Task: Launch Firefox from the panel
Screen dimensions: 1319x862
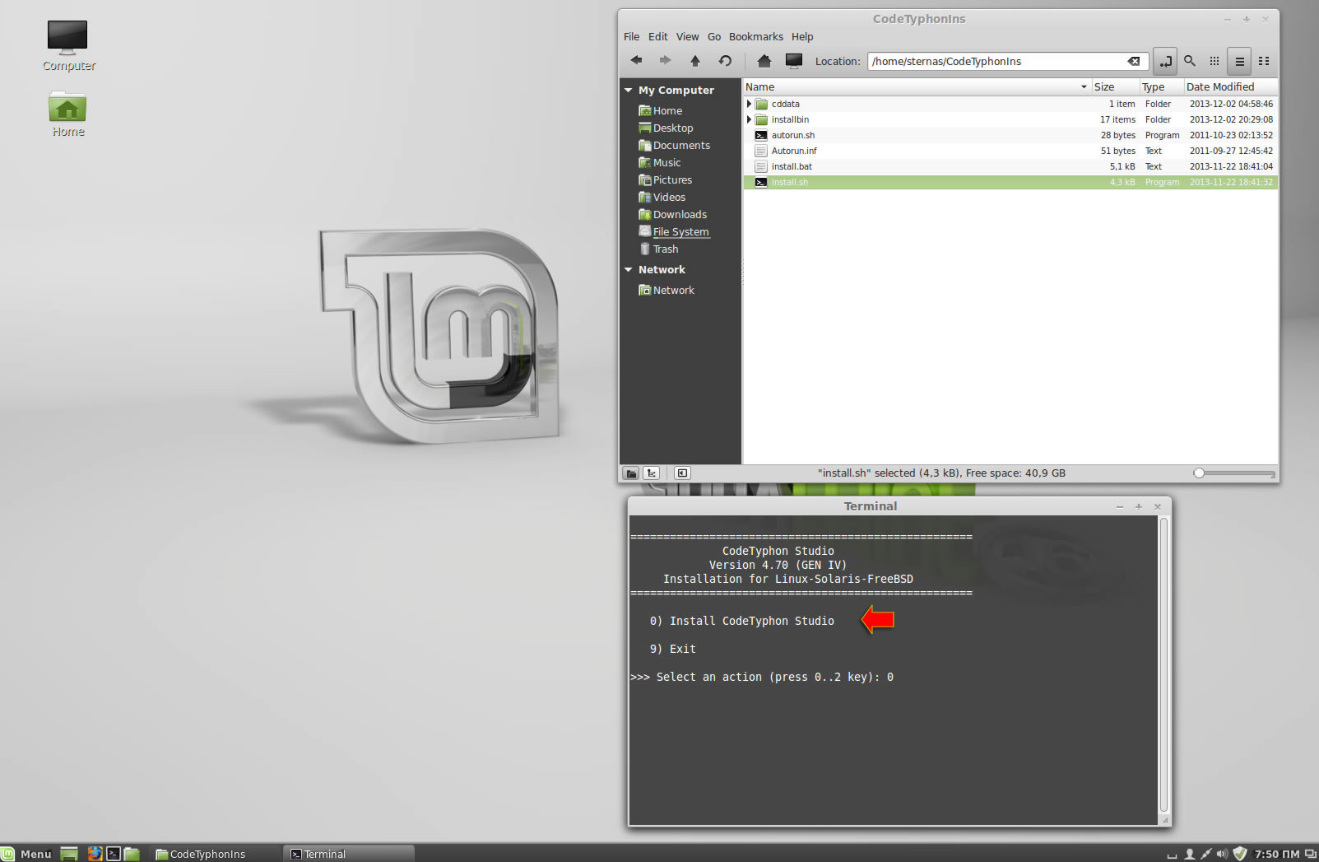Action: coord(95,854)
